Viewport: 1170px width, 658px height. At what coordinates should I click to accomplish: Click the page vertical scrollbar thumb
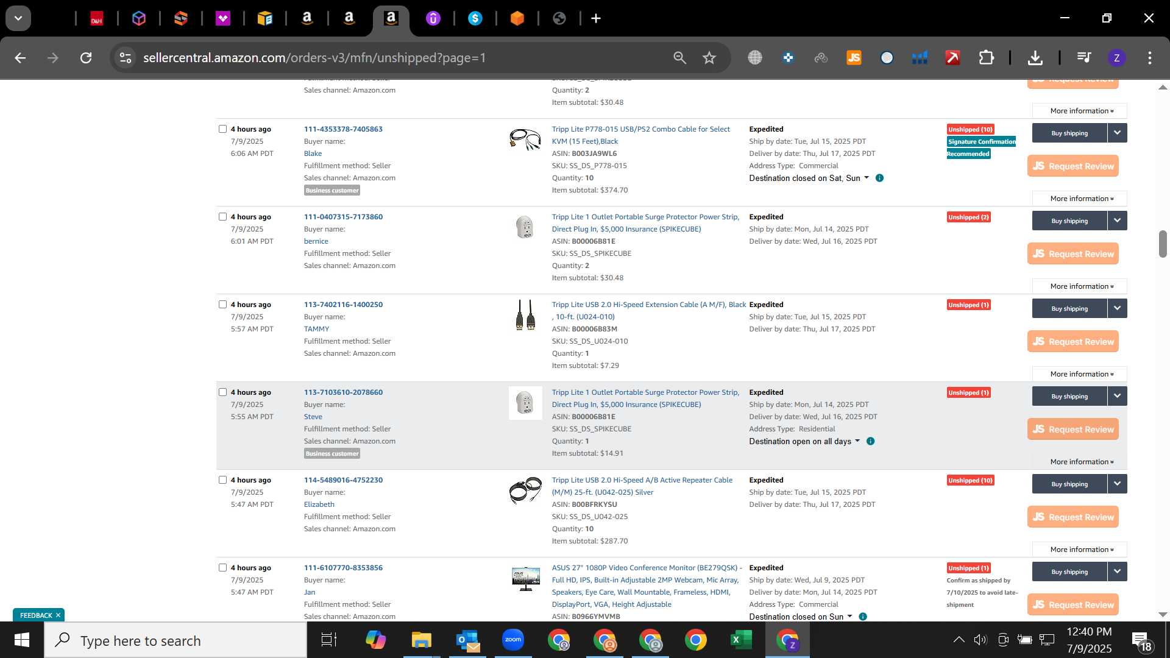[1163, 244]
